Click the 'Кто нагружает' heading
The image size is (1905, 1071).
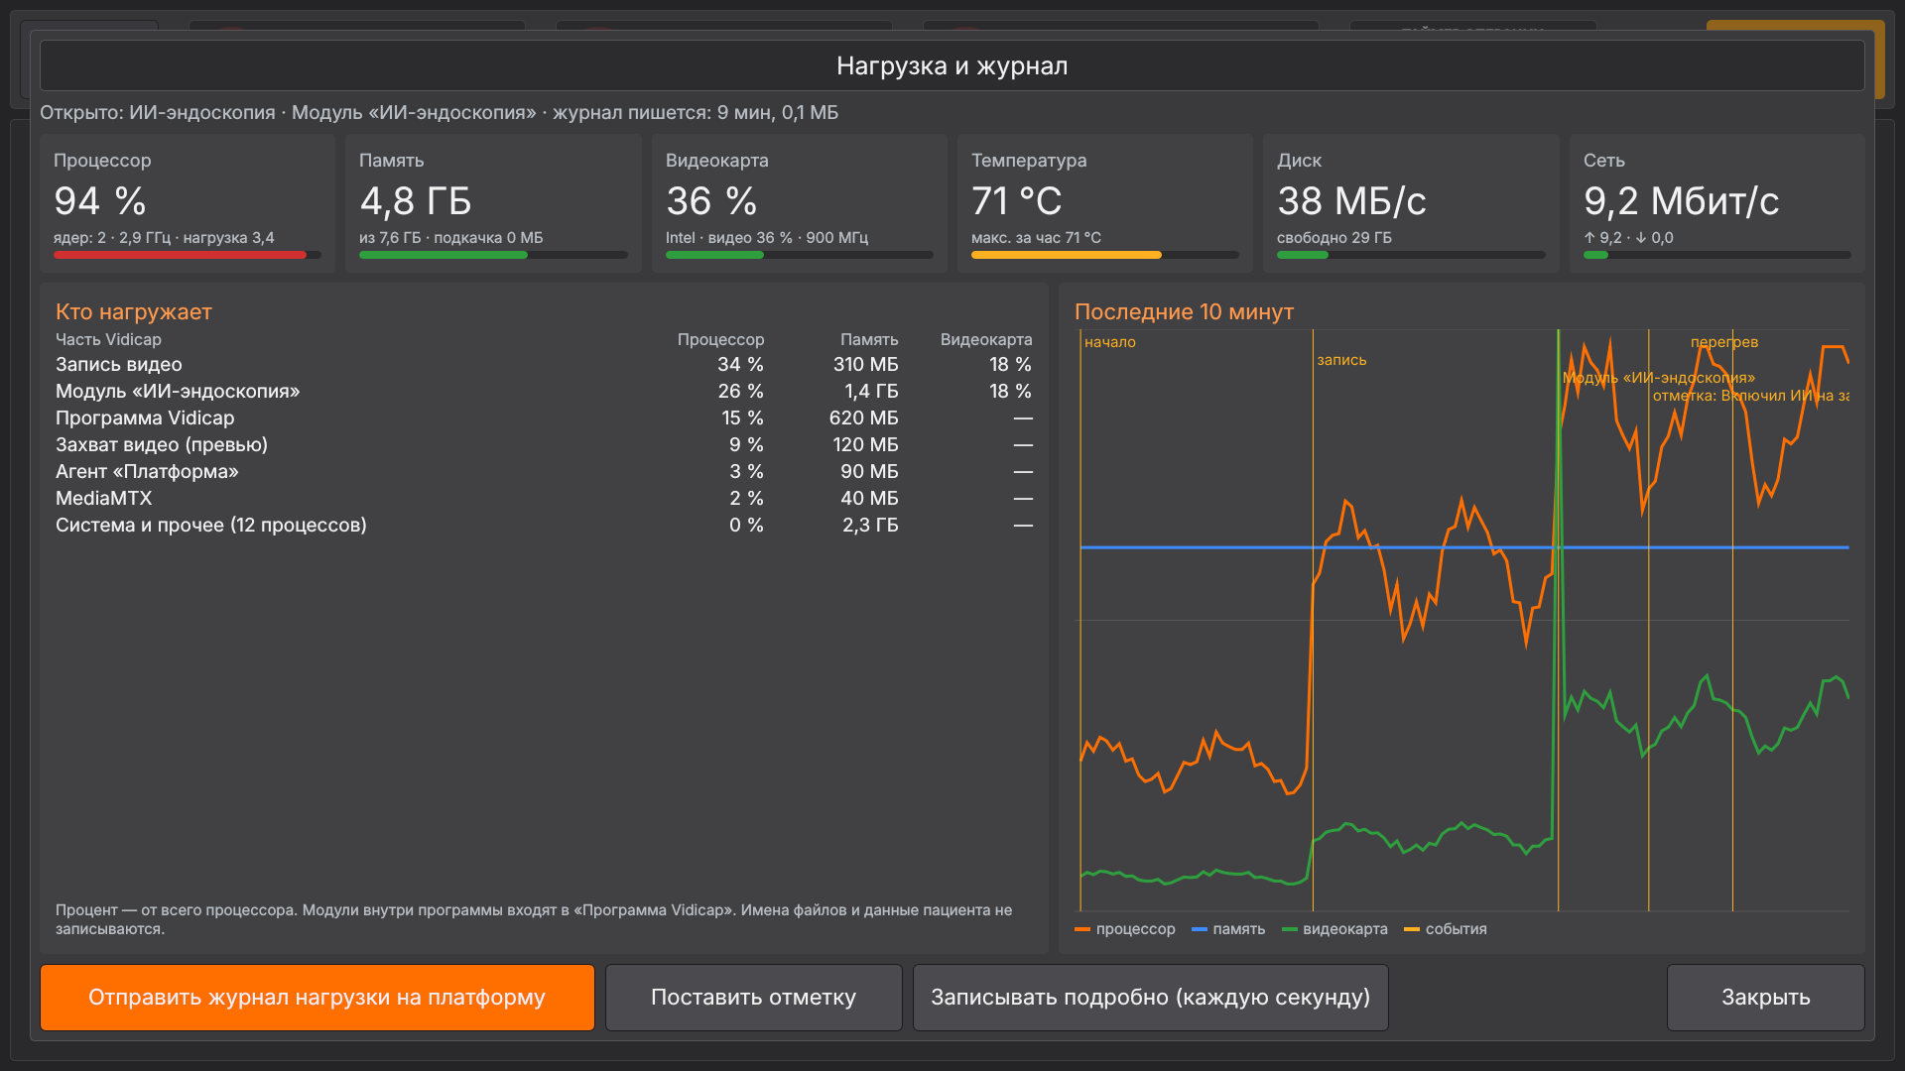[134, 311]
